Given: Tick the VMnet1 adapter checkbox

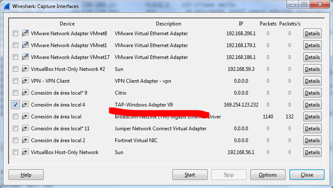Looking at the screenshot, I should [15, 45].
